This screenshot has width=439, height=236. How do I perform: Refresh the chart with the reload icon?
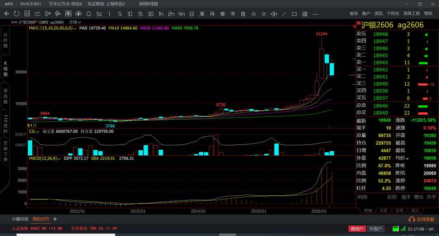(16, 14)
